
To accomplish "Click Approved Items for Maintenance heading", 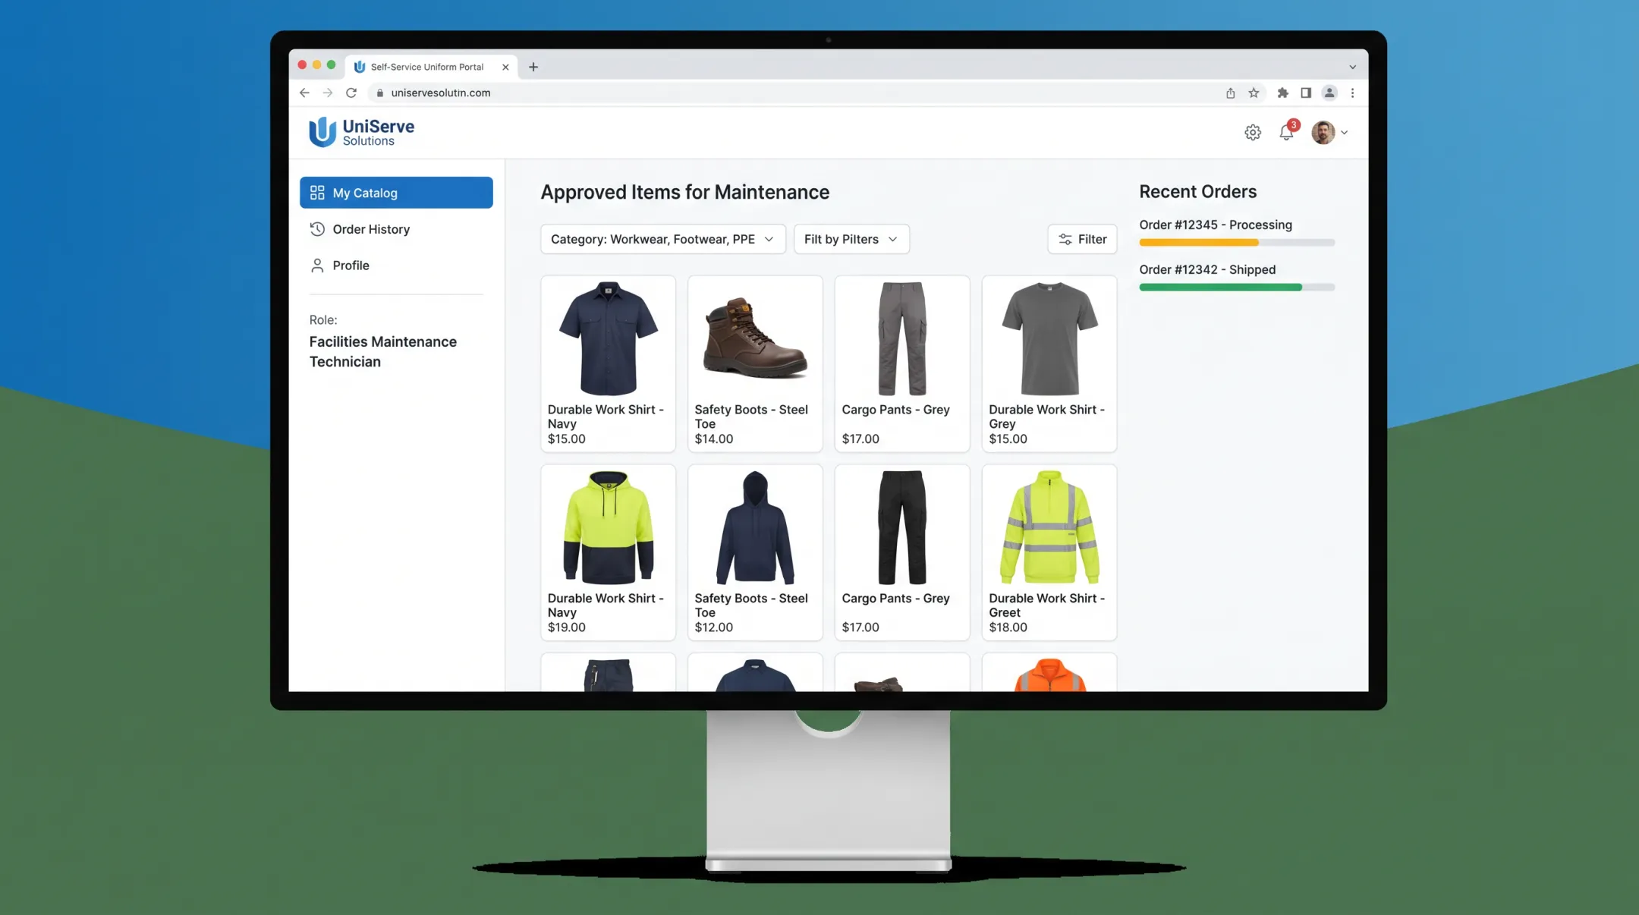I will point(684,192).
